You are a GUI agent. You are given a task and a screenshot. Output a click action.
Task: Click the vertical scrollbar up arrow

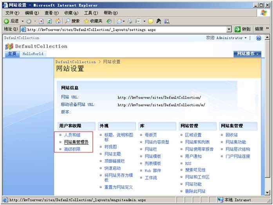tap(267, 38)
